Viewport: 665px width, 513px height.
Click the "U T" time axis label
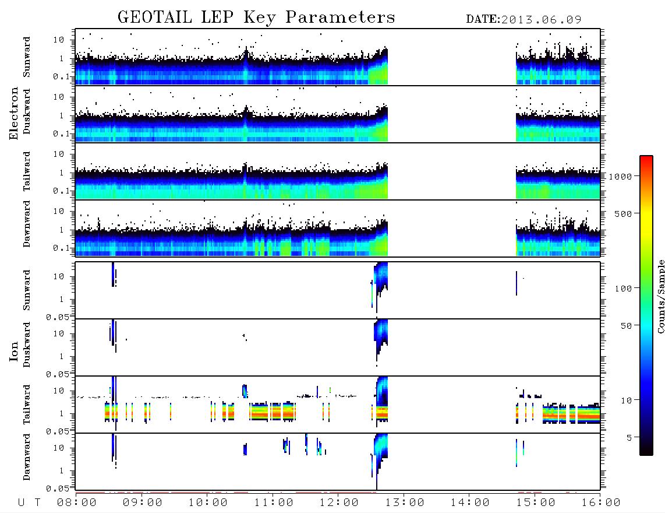(x=29, y=503)
